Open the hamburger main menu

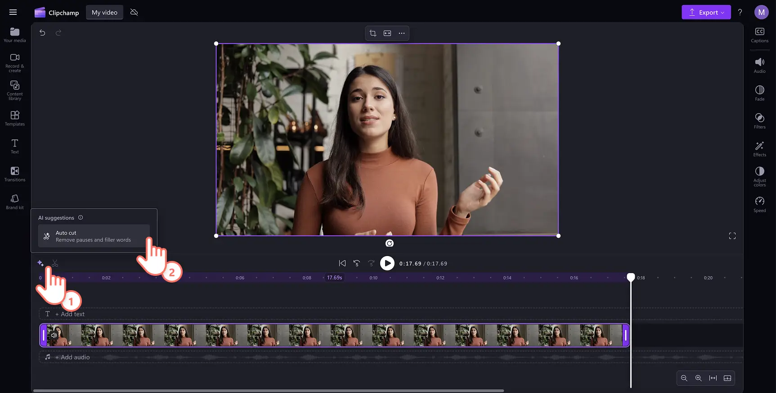(x=13, y=13)
